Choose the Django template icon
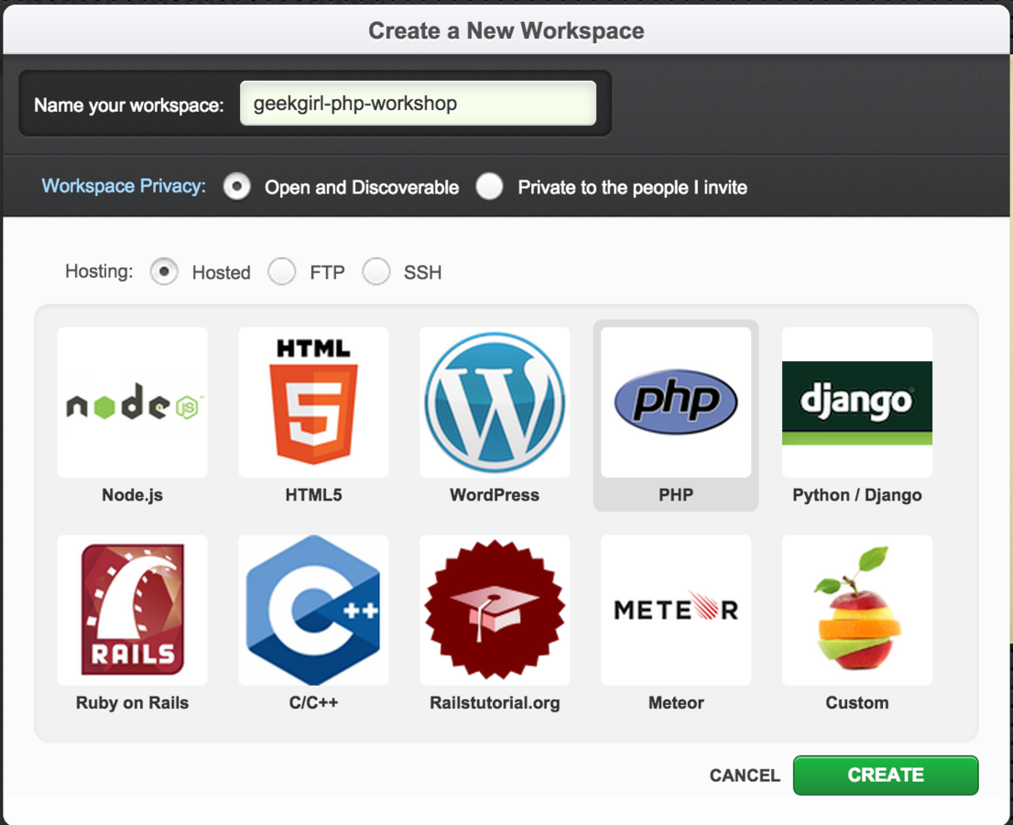The height and width of the screenshot is (825, 1013). point(857,402)
